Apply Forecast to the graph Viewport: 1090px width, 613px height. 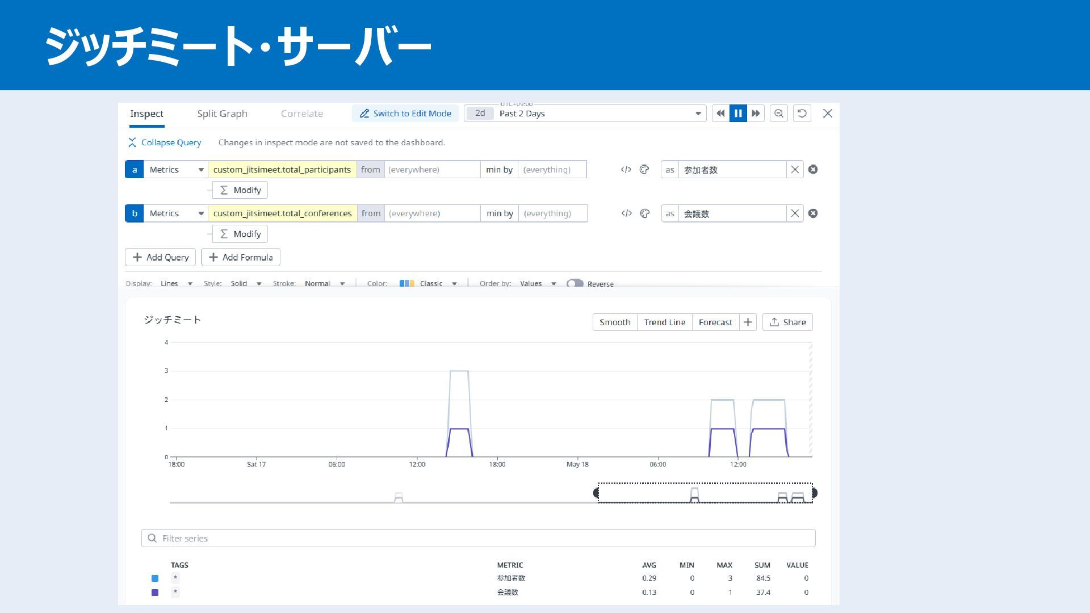tap(715, 322)
